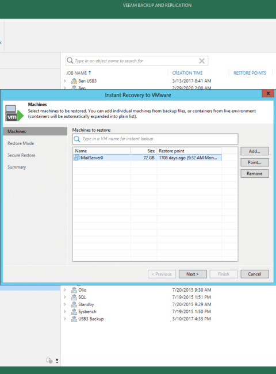The width and height of the screenshot is (276, 374).
Task: Select the Ben USB3 job row text
Action: 87,81
